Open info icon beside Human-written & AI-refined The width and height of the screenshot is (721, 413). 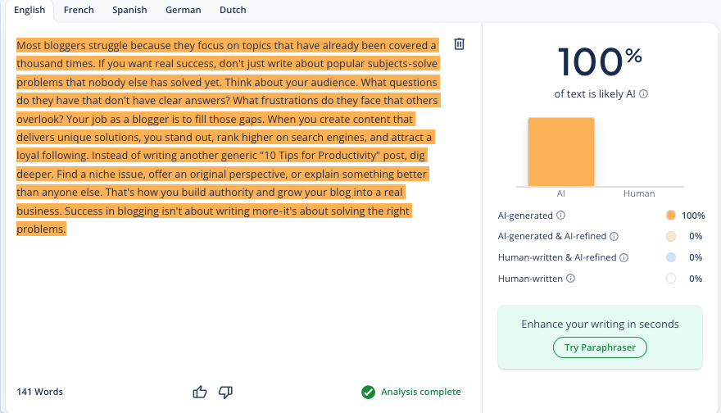(624, 257)
